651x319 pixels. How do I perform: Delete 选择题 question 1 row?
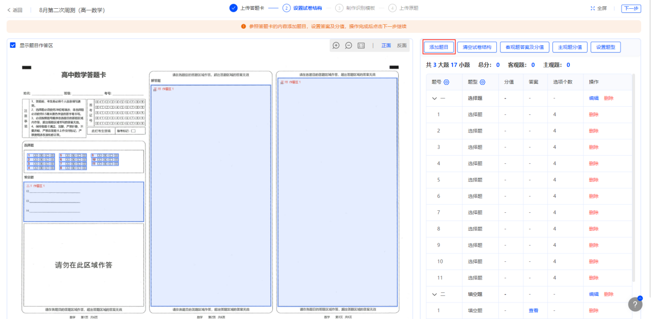(x=594, y=114)
